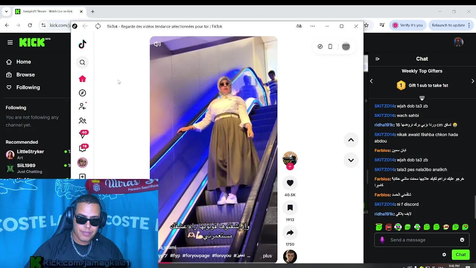
Task: Mute the TikTok video sound
Action: pyautogui.click(x=157, y=44)
